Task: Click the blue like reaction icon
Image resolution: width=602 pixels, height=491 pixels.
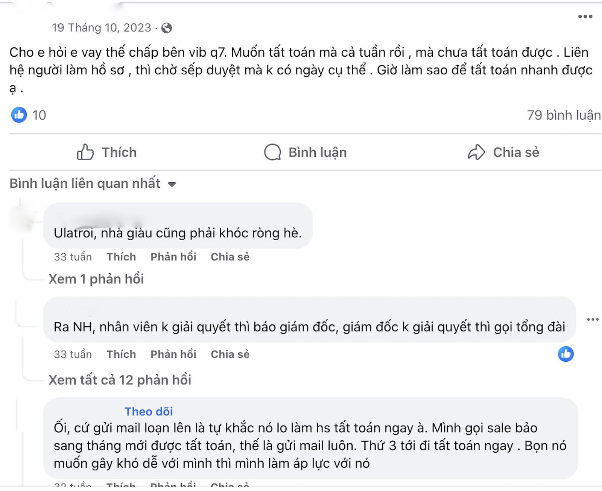Action: pyautogui.click(x=19, y=115)
